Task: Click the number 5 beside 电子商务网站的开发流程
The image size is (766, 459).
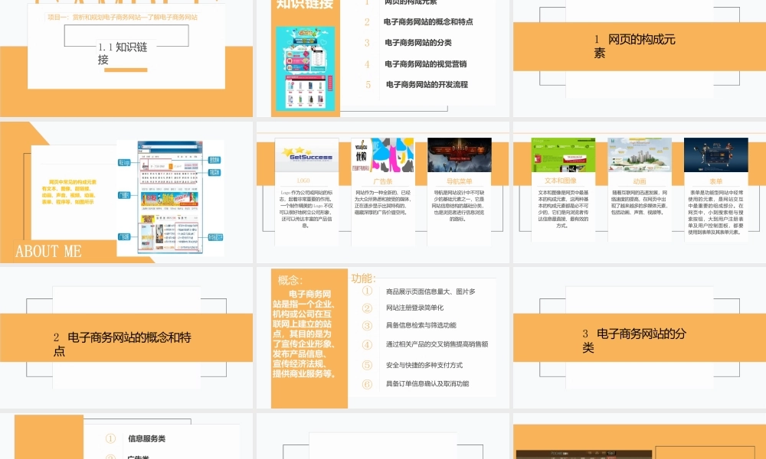Action: click(x=368, y=85)
